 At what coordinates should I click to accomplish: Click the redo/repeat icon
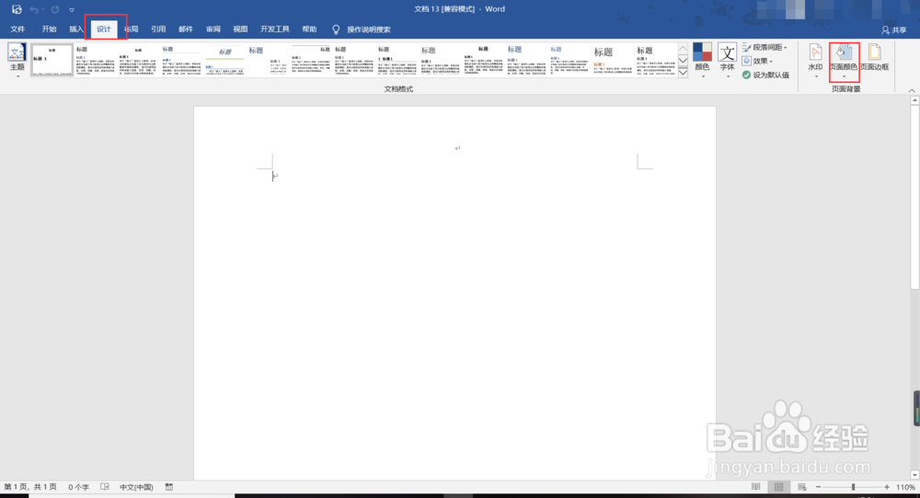(x=55, y=9)
